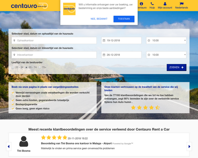Click calendar icon beside 26-12-2018
198x158 pixels.
click(x=104, y=55)
